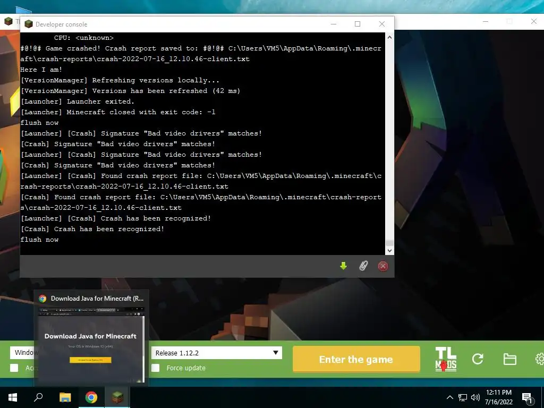Image resolution: width=544 pixels, height=408 pixels.
Task: Click Developer console title bar cube icon
Action: point(29,24)
